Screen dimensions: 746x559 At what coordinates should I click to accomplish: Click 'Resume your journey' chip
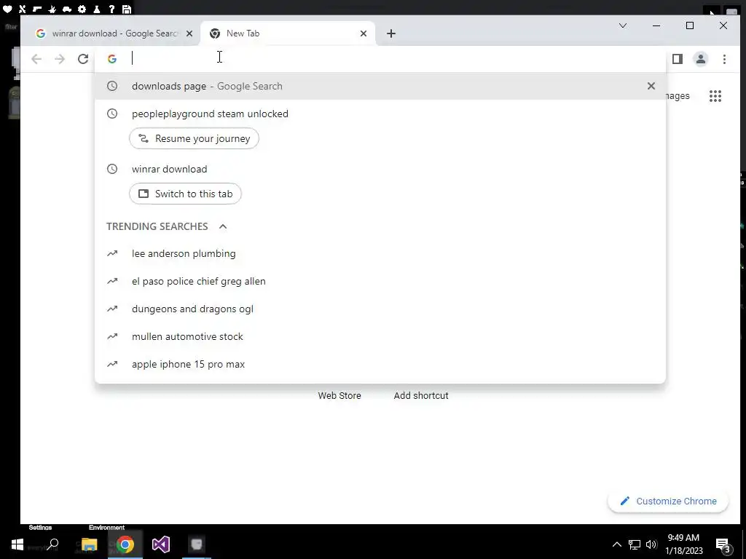pos(194,139)
